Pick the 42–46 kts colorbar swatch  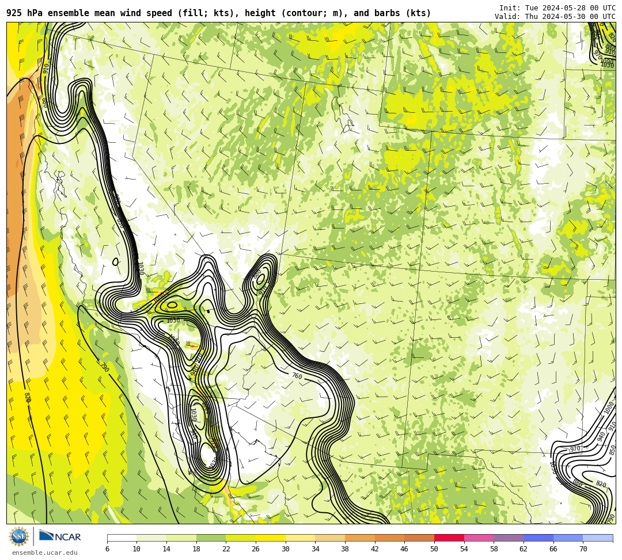389,538
